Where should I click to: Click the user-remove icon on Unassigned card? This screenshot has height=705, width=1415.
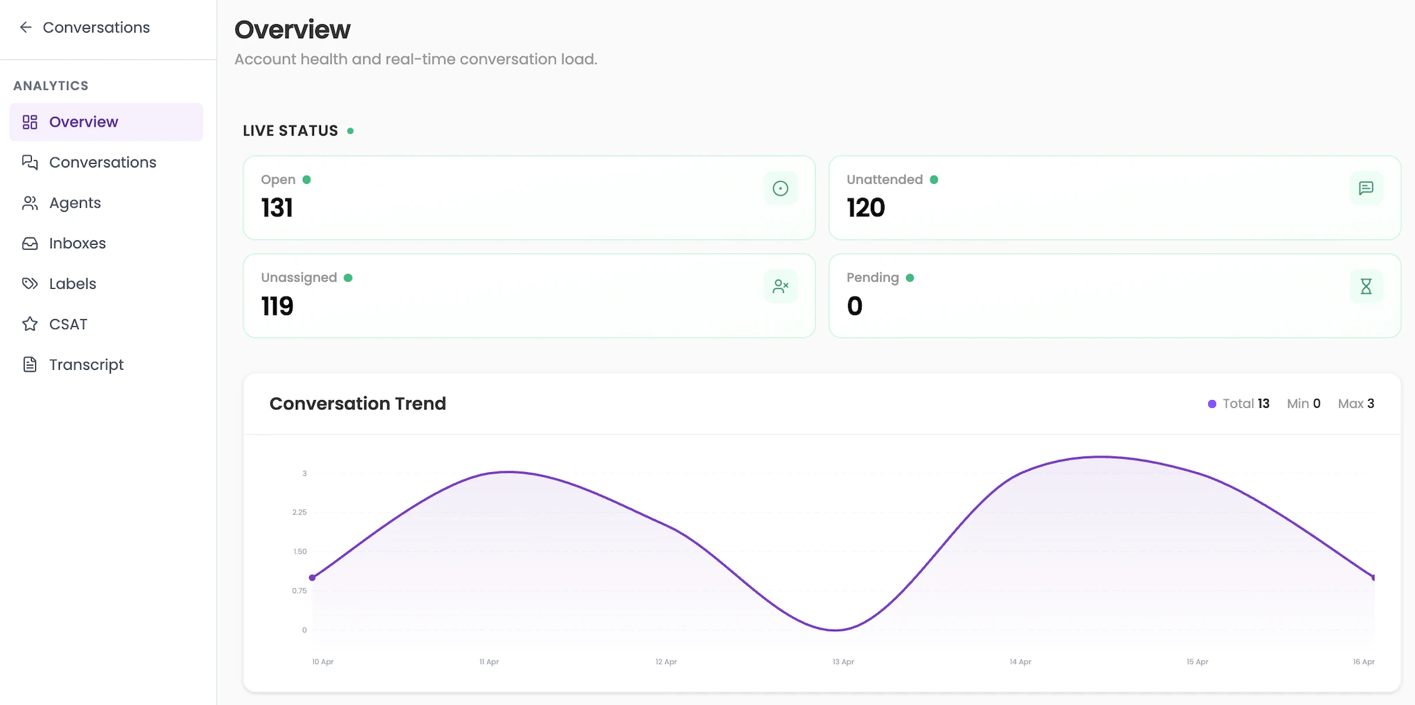point(780,286)
